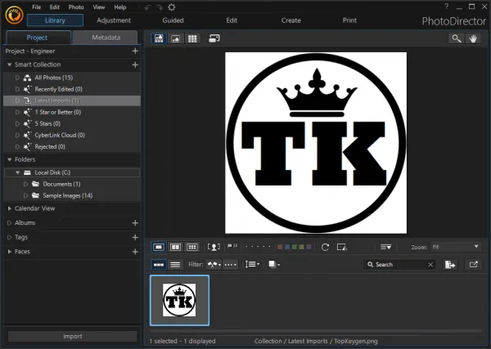Open the Filter by flag dropdown

[x=214, y=265]
